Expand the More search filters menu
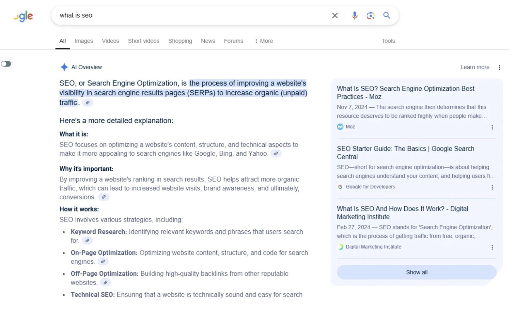Viewport: 515px width, 310px height. click(264, 41)
